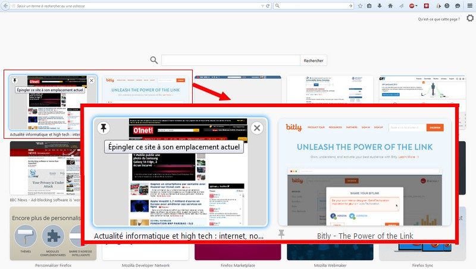Go to the home page via house icon
Viewport: 476px width, 269px height.
click(x=390, y=6)
